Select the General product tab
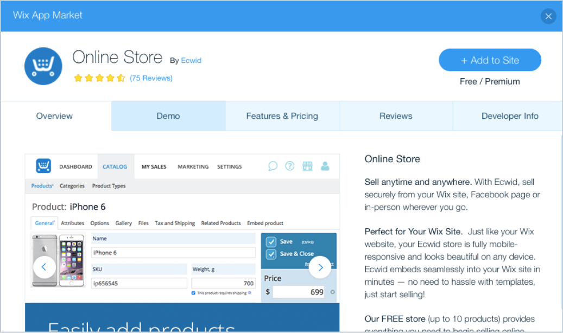Viewport: 563px width, 333px height. 45,223
